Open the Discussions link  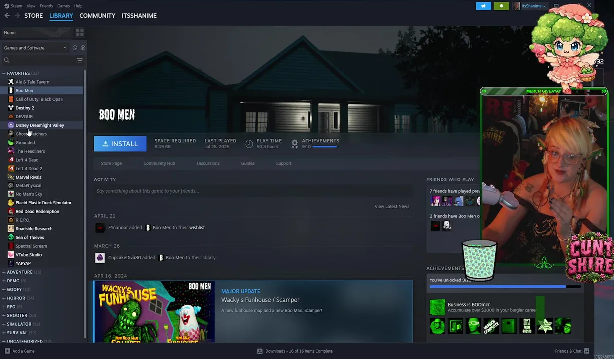(x=208, y=163)
